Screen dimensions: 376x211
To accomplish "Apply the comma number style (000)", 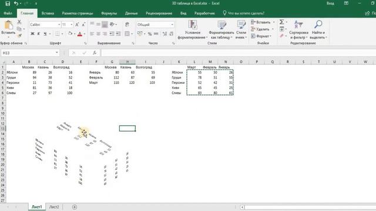I will pyautogui.click(x=156, y=34).
